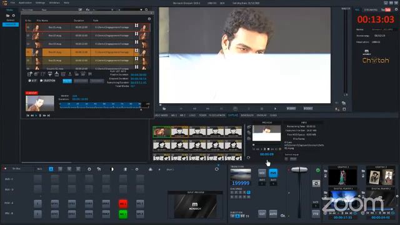Viewport: 400px width, 225px height.
Task: Pause the current clip playback
Action: coord(40,116)
